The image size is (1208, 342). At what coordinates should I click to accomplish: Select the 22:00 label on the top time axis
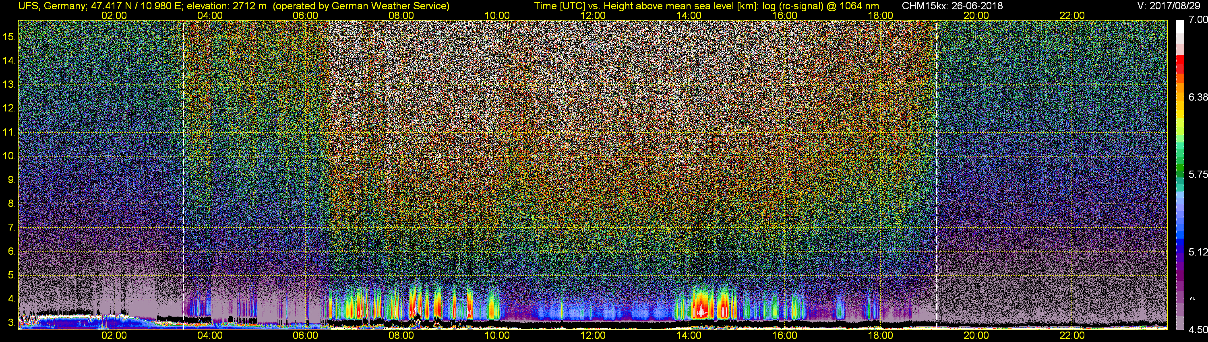coord(1072,15)
